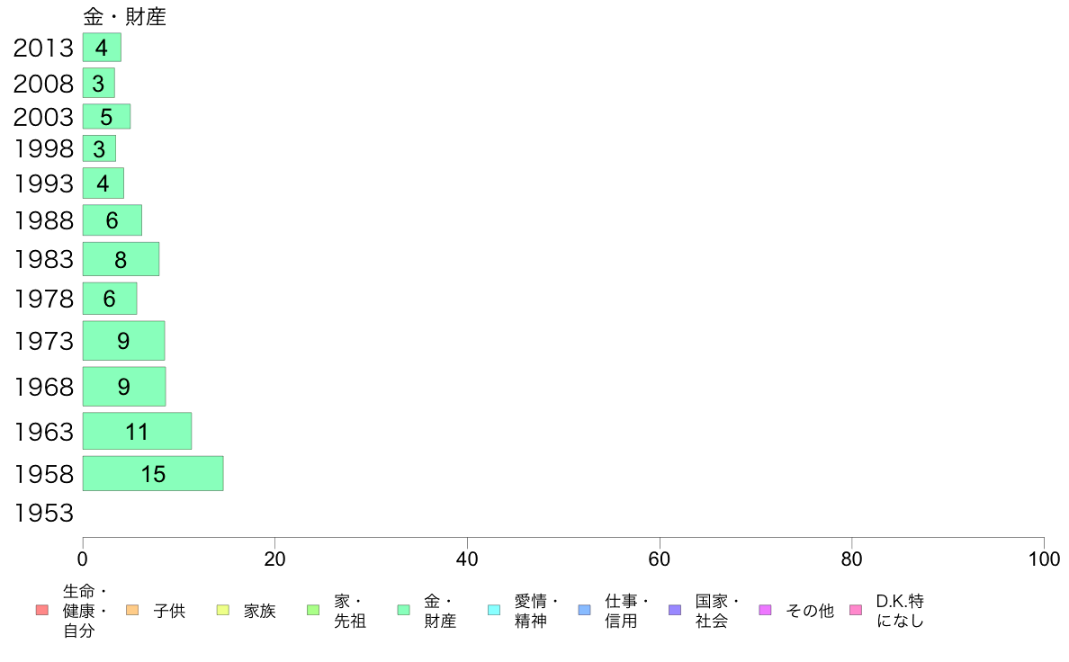Viewport: 1069px width, 662px height.
Task: Click the orange 子供 legend swatch
Action: pyautogui.click(x=132, y=611)
